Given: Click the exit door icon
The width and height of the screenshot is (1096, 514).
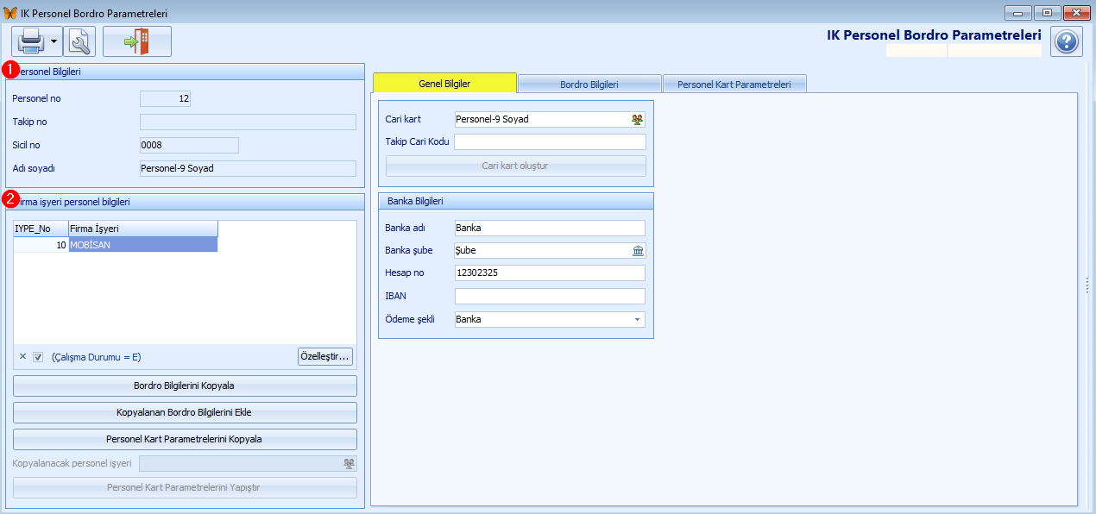Looking at the screenshot, I should 137,41.
